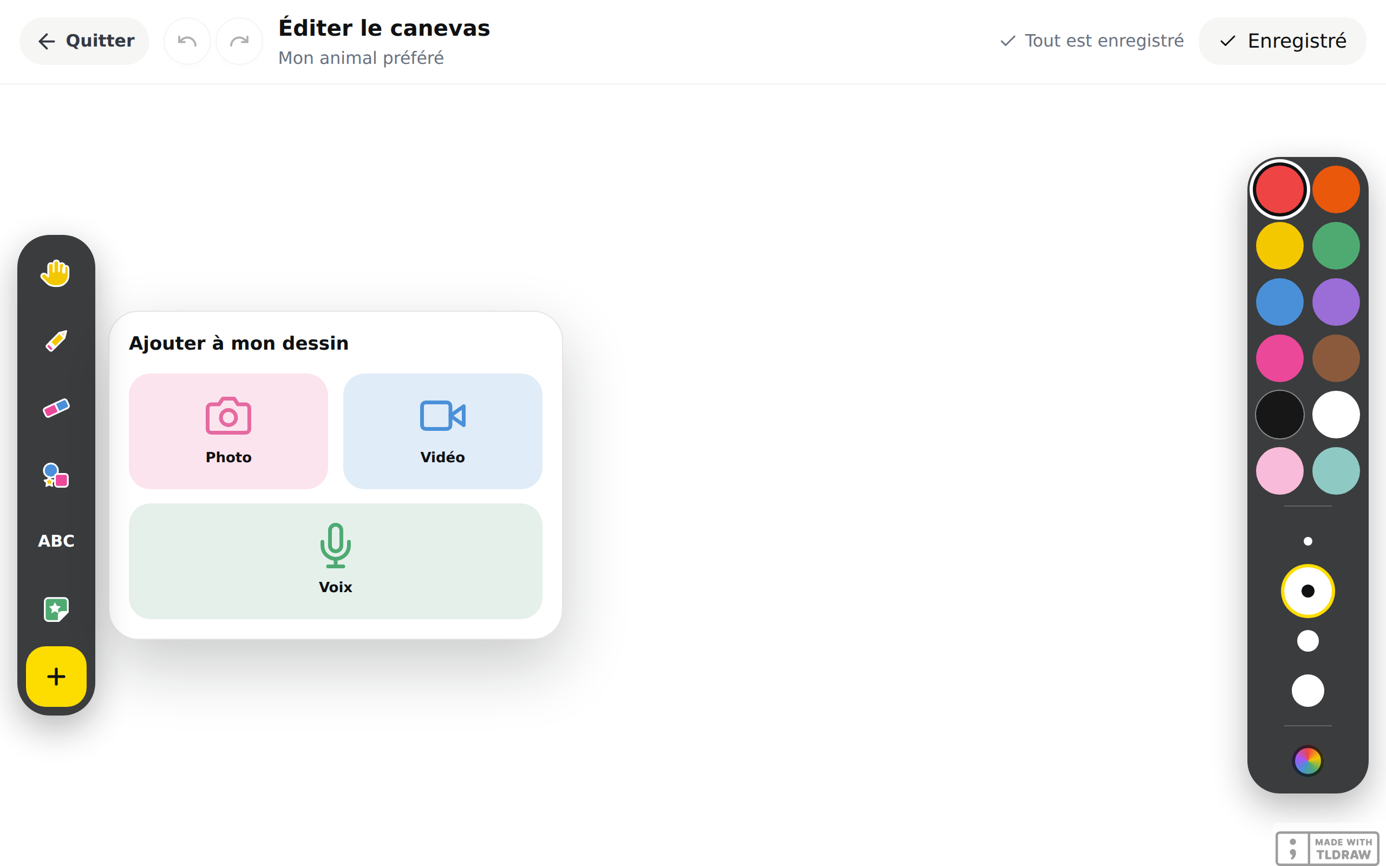1386x866 pixels.
Task: Select the eraser tool
Action: point(56,408)
